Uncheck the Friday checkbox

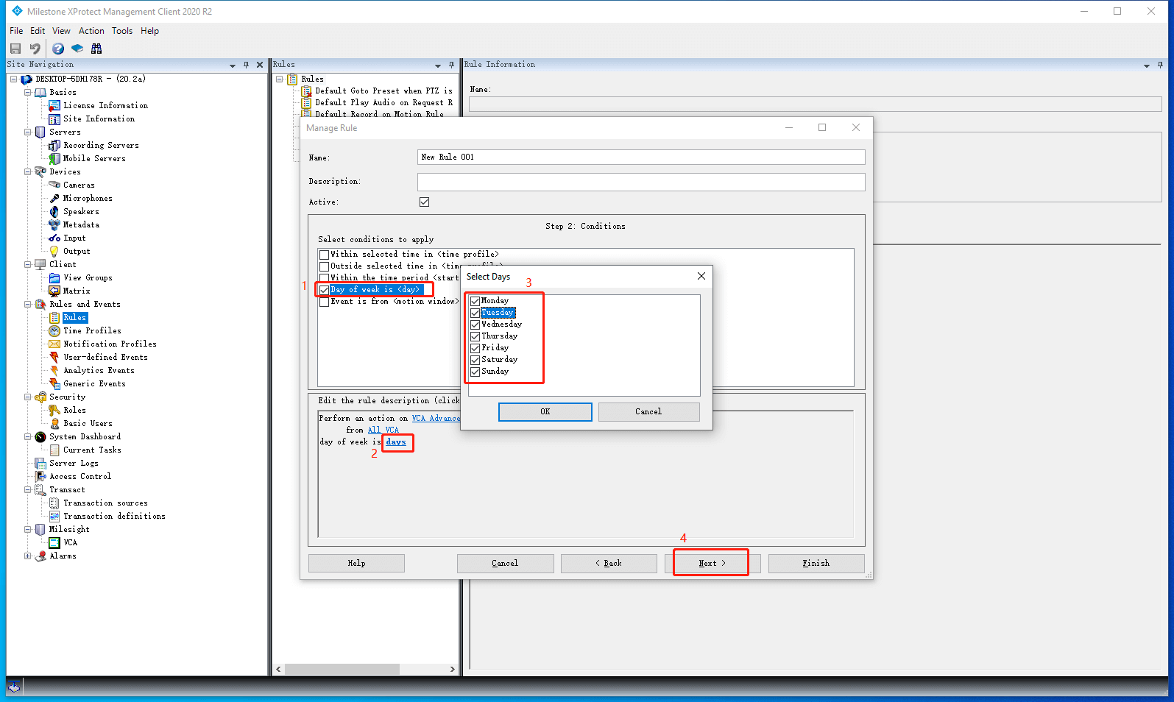(475, 348)
